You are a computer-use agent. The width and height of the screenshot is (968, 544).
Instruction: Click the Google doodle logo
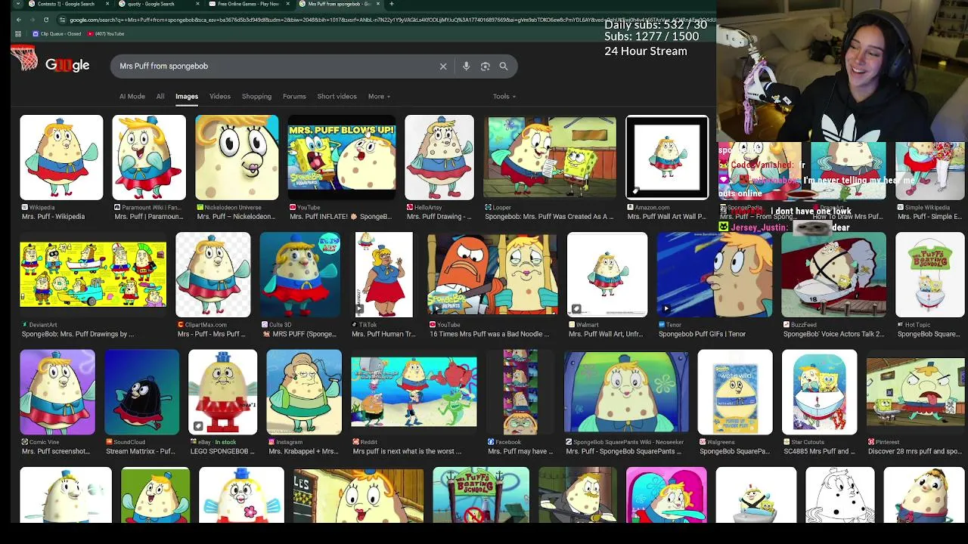click(67, 66)
